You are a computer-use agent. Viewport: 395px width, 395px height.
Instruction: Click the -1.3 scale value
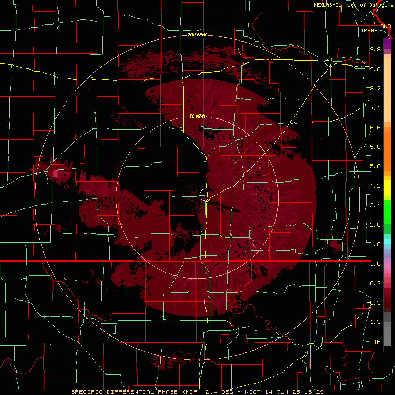(x=373, y=322)
